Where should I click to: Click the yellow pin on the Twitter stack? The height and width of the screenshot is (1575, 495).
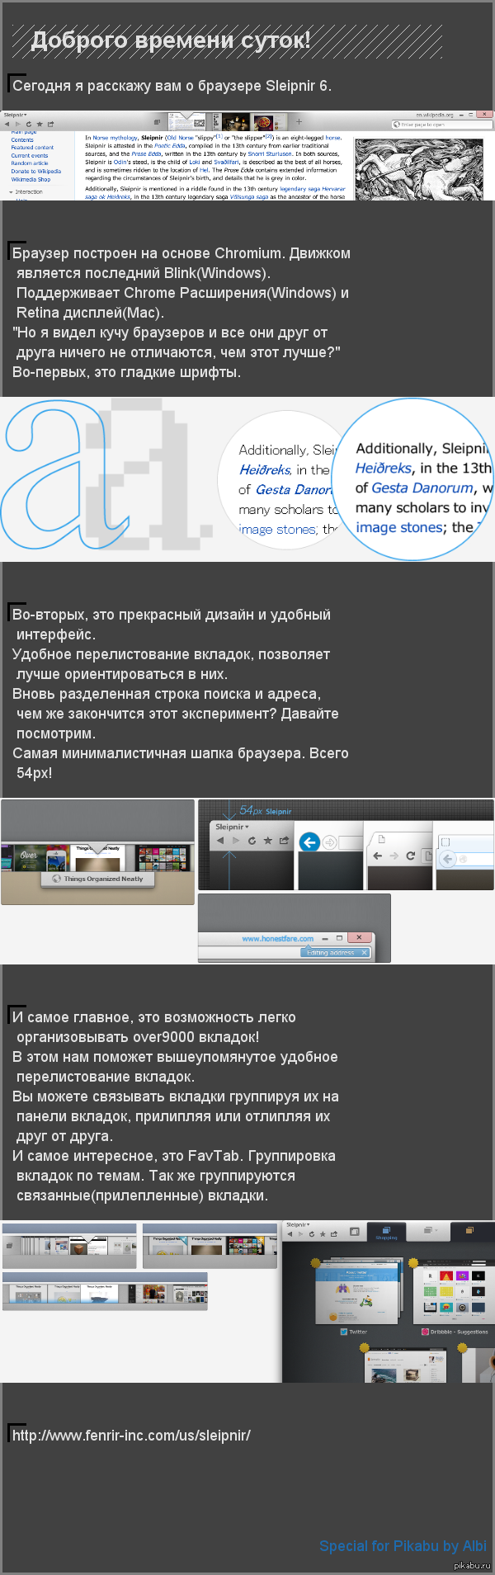point(315,1263)
